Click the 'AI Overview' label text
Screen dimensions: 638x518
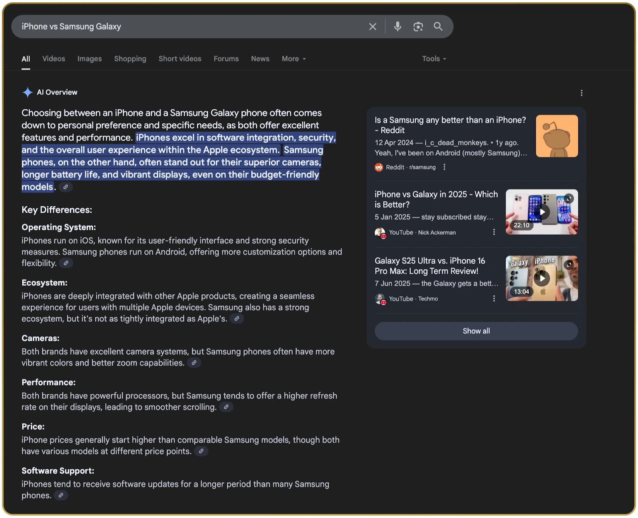click(x=57, y=92)
